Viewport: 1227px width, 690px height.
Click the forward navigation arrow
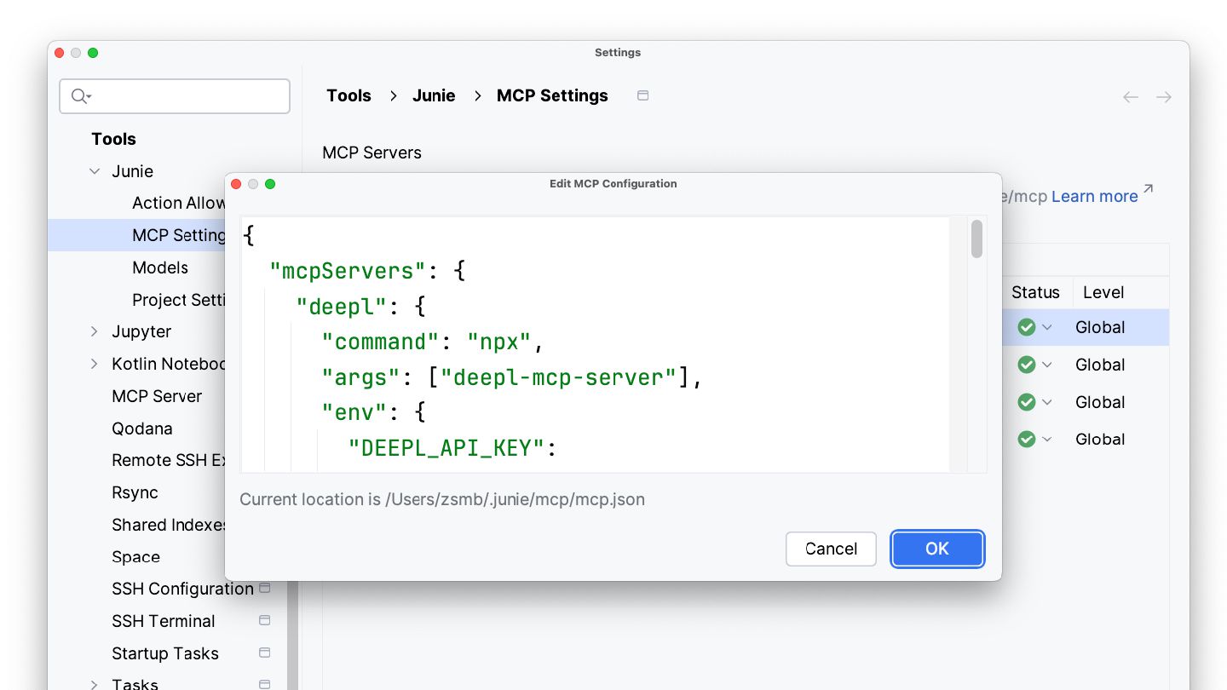point(1164,97)
